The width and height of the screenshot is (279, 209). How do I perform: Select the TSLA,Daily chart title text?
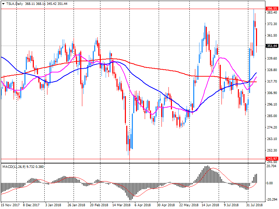tap(15, 4)
